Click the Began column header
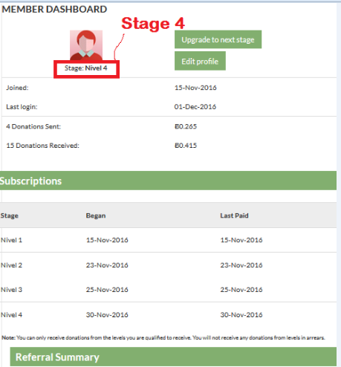 click(96, 215)
